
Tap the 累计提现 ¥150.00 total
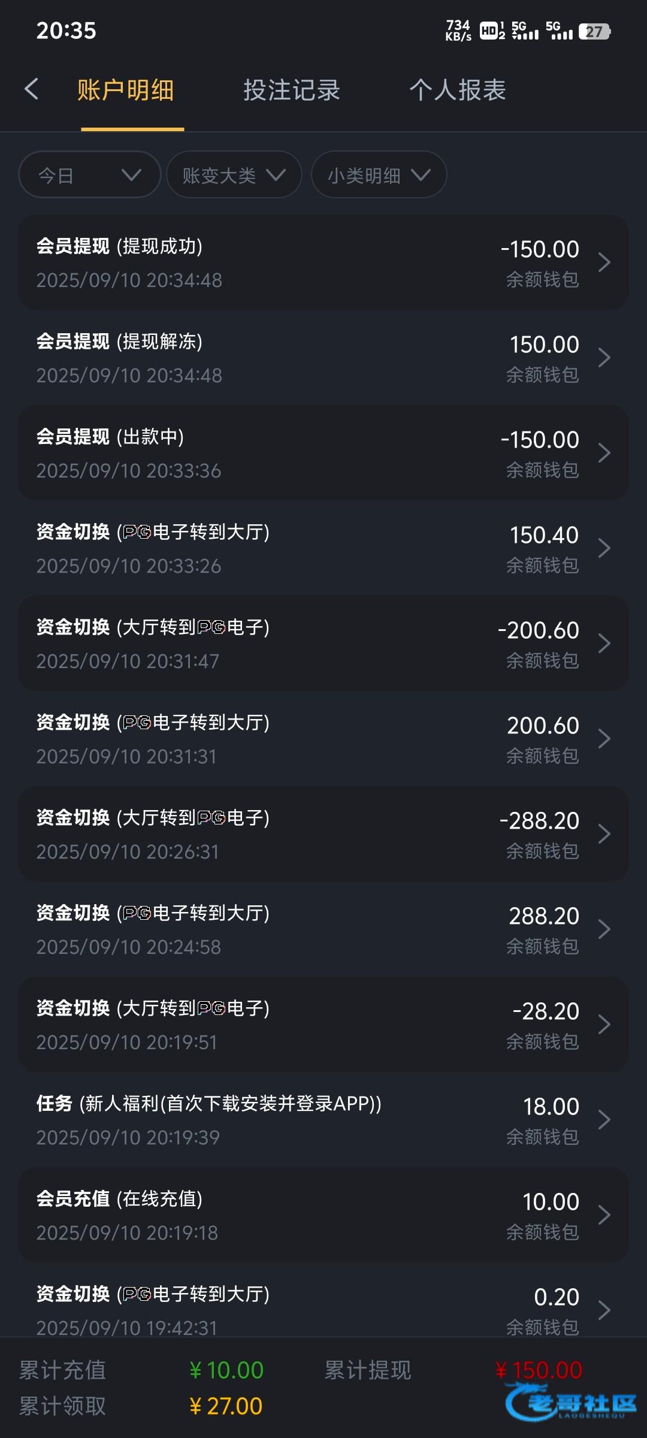tap(539, 1370)
